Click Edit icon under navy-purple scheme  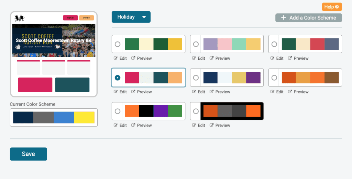point(194,92)
